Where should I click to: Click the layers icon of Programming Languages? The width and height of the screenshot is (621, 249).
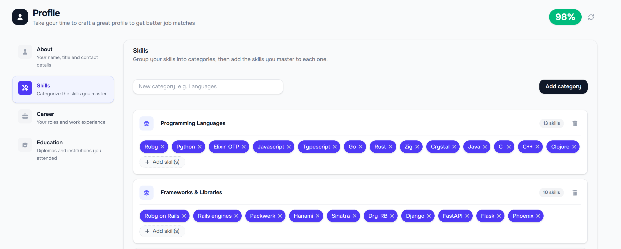147,123
